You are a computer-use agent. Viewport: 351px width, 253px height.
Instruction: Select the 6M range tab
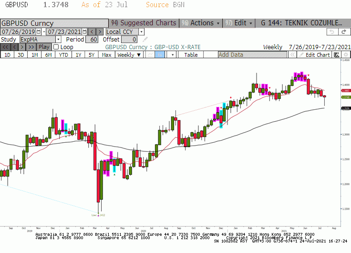[48, 55]
